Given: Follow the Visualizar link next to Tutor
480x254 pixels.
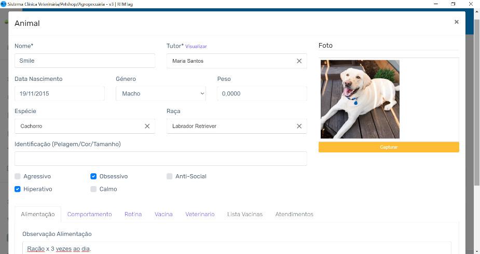Looking at the screenshot, I should [196, 47].
